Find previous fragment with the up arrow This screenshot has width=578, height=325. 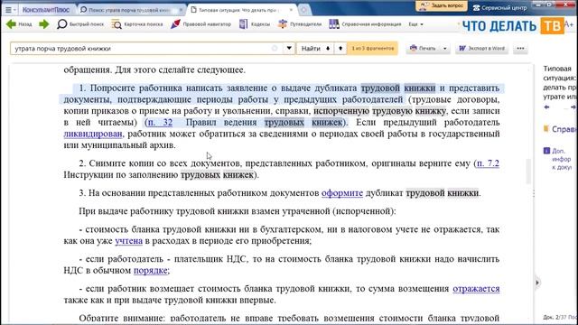[340, 48]
